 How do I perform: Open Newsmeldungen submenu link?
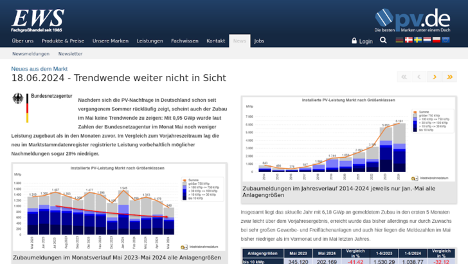[x=31, y=54]
